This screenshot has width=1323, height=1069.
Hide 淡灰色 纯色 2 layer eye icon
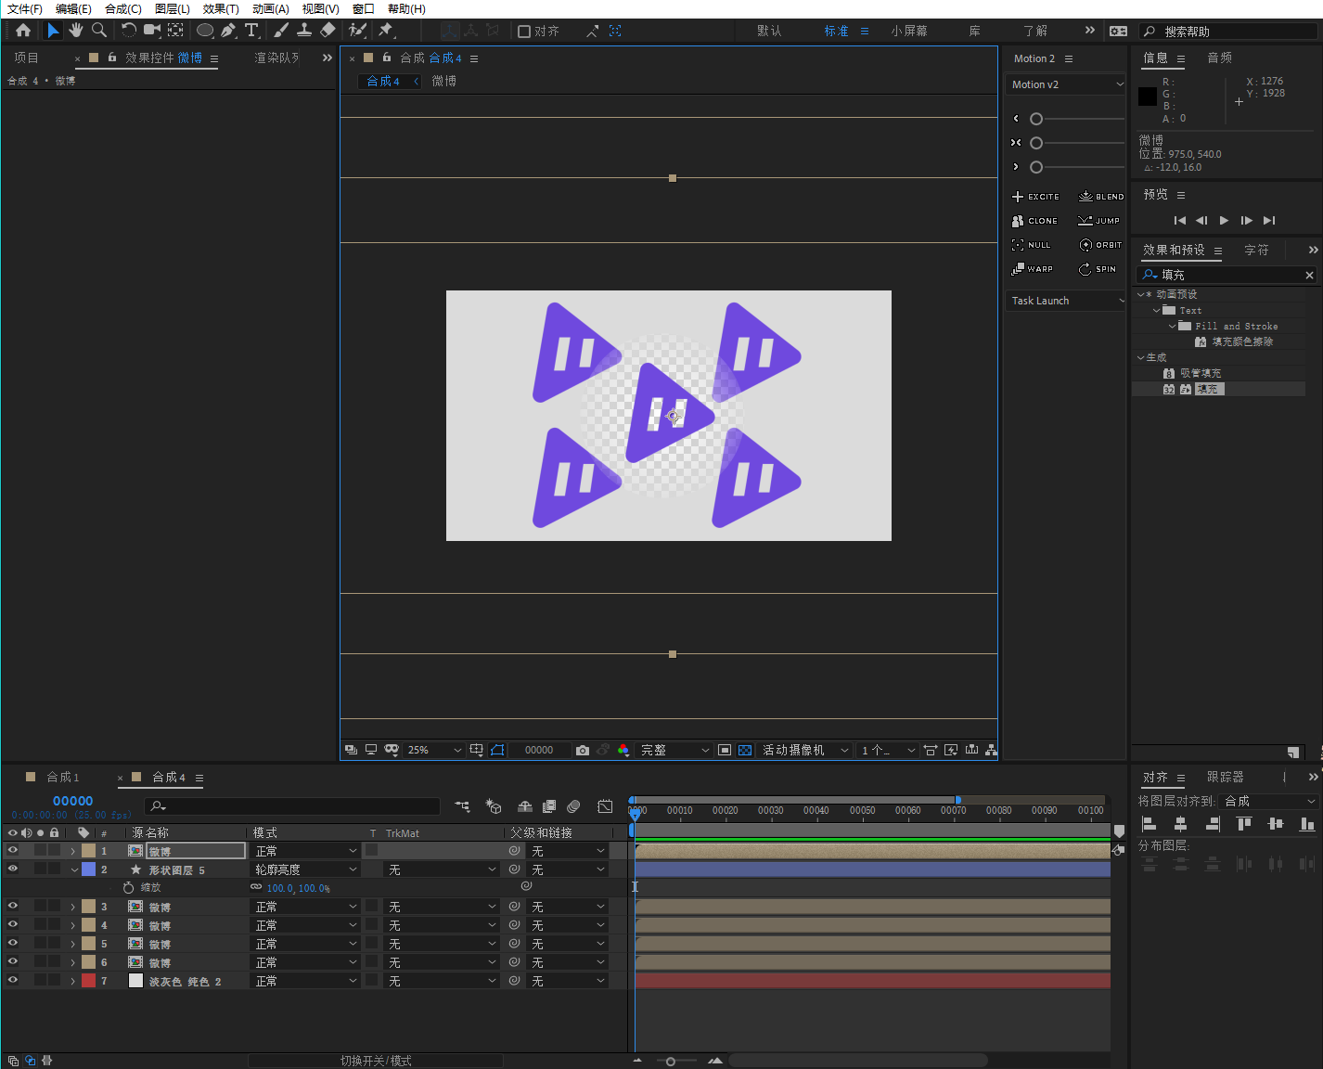pyautogui.click(x=13, y=980)
